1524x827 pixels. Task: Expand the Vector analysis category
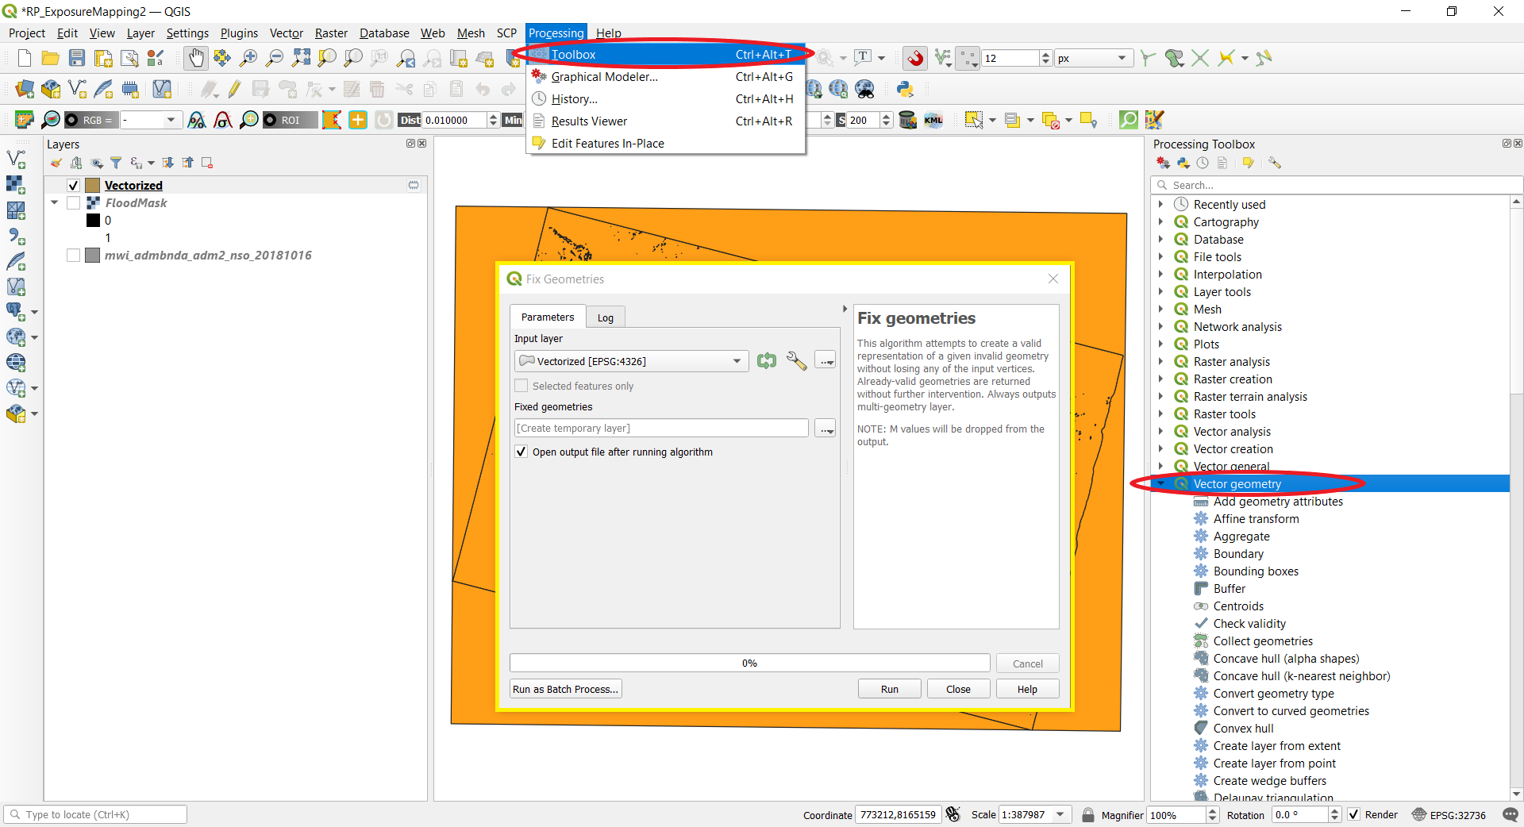pyautogui.click(x=1161, y=431)
